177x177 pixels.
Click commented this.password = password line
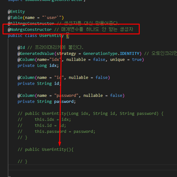tap(57, 132)
